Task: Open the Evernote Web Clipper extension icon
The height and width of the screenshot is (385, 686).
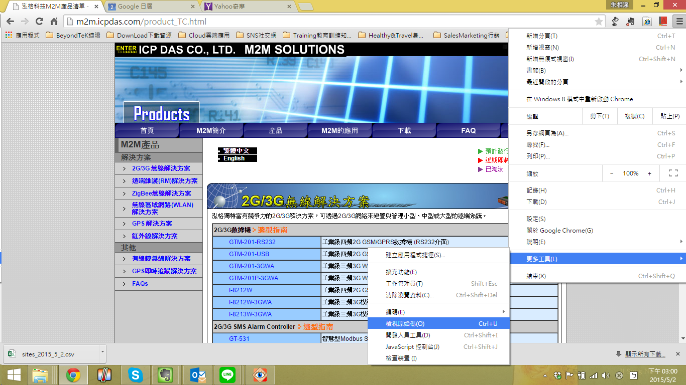Action: pyautogui.click(x=631, y=22)
